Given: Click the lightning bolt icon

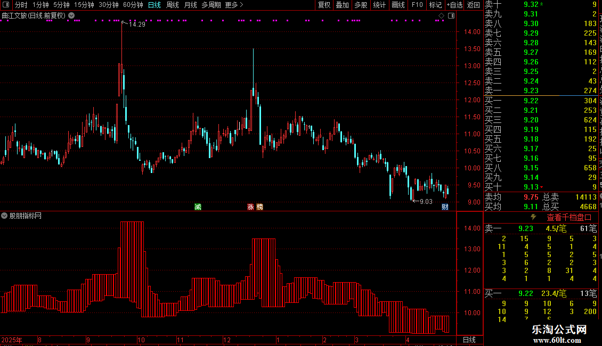Looking at the screenshot, I should tap(533, 217).
